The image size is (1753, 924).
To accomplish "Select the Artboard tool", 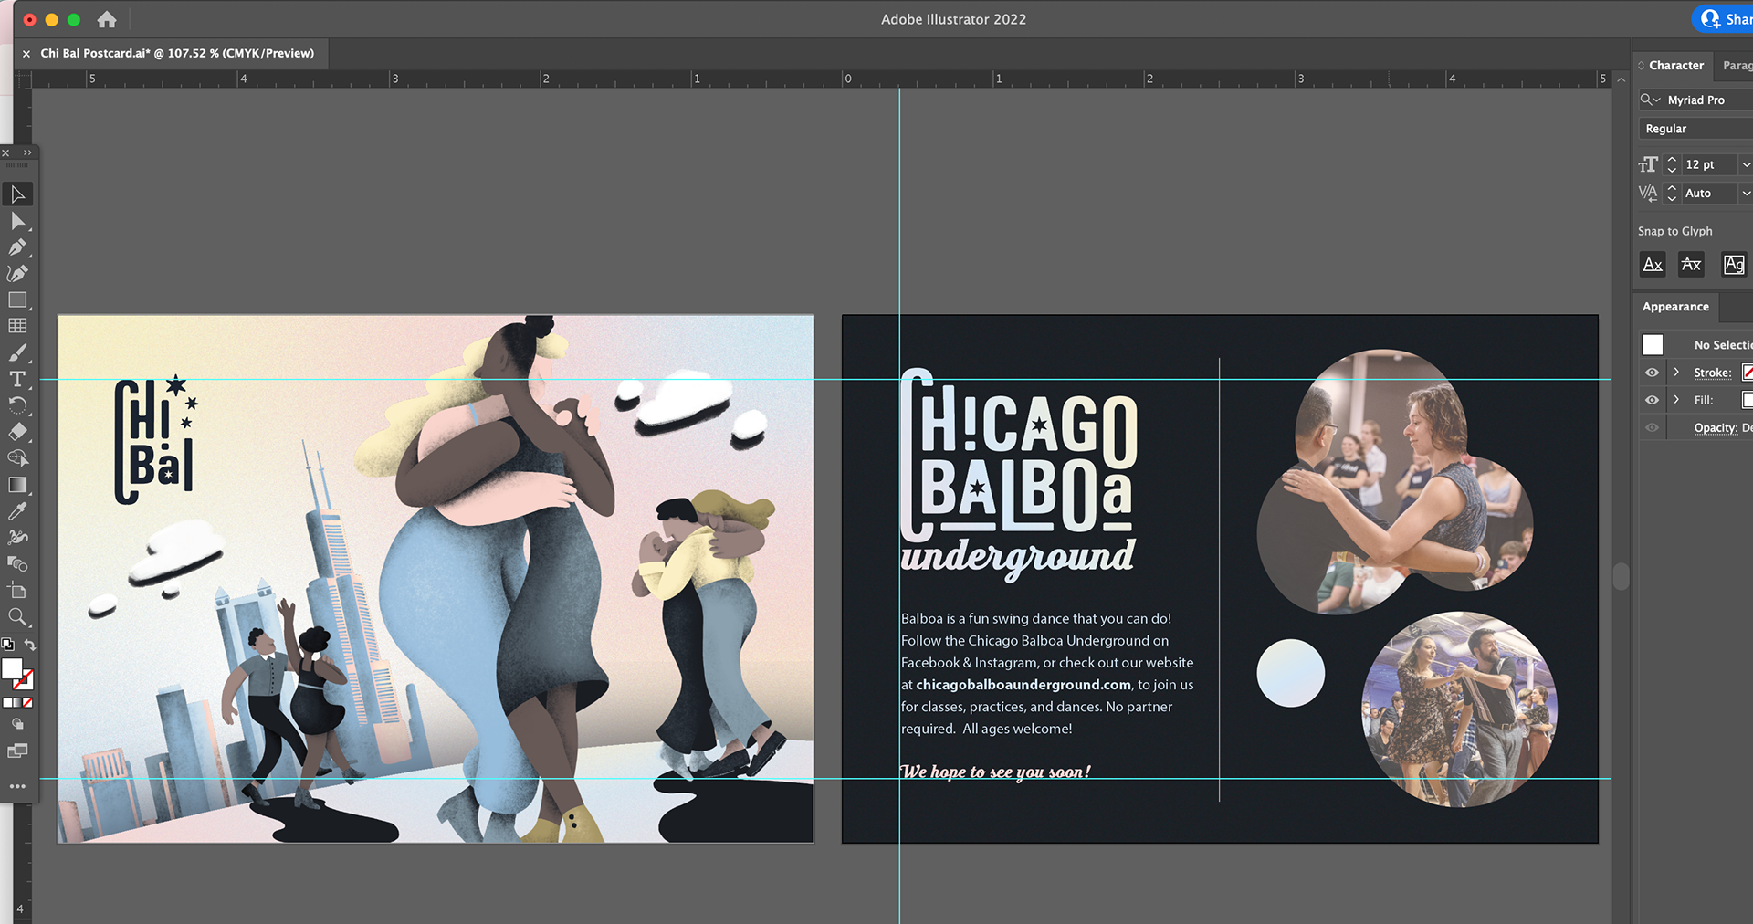I will tap(17, 591).
